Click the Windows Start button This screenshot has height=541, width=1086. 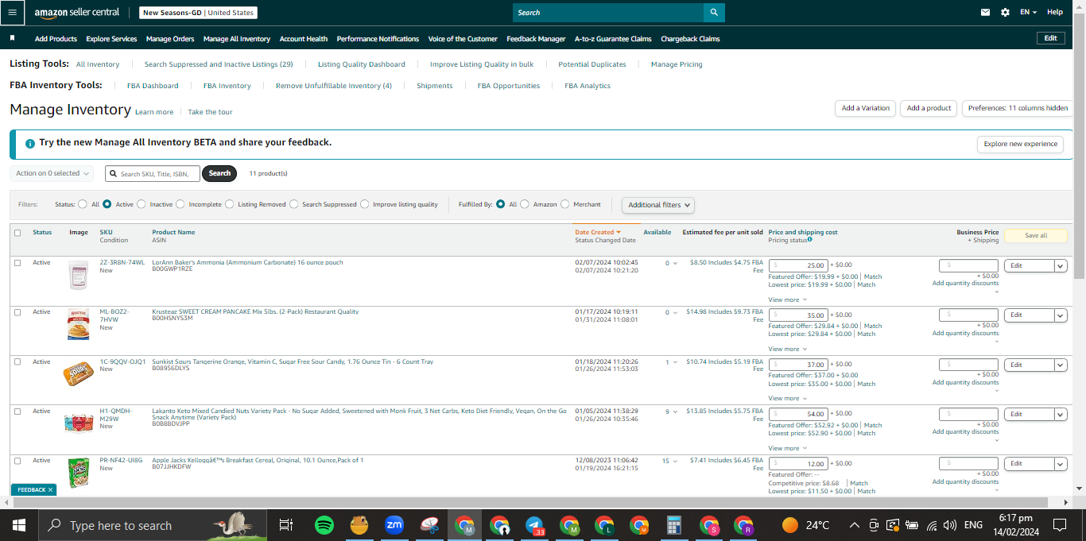pos(18,525)
